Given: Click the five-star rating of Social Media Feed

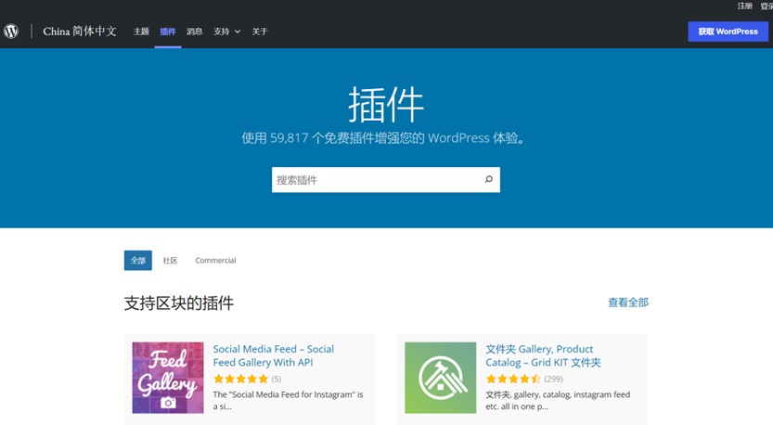Looking at the screenshot, I should pos(240,379).
